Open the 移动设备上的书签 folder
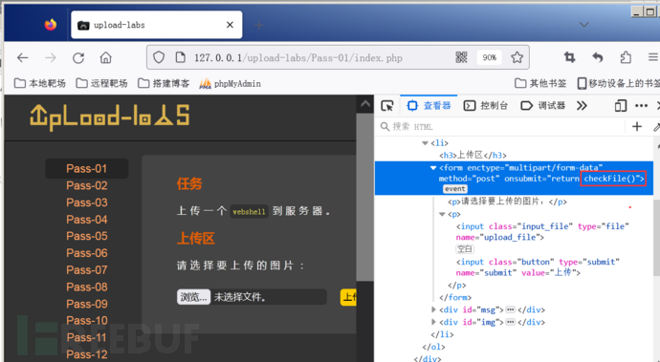Image resolution: width=660 pixels, height=362 pixels. 618,83
